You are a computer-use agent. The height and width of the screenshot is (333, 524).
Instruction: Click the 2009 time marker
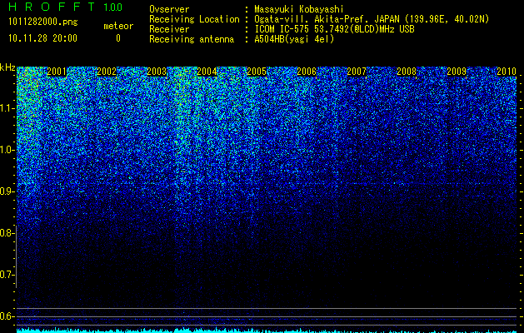(457, 71)
